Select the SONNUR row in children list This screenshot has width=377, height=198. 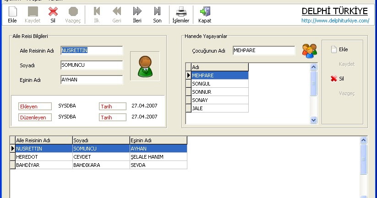click(220, 92)
